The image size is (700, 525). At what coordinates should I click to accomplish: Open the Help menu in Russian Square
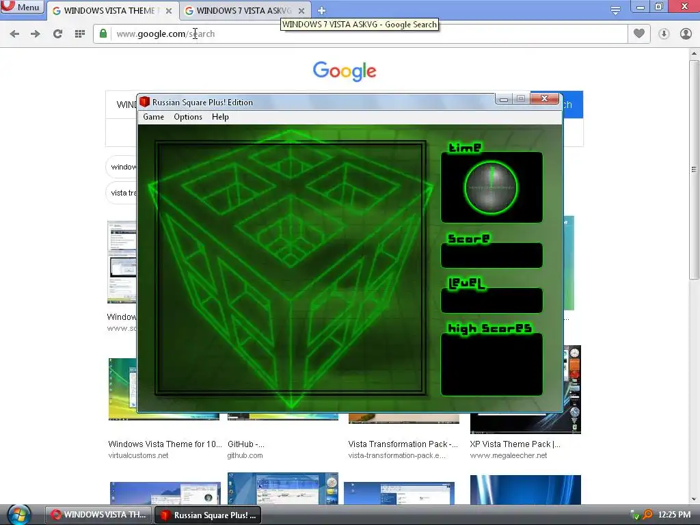point(220,117)
